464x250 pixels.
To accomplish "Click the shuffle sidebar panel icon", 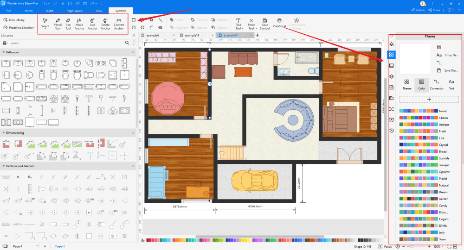I will click(x=392, y=109).
